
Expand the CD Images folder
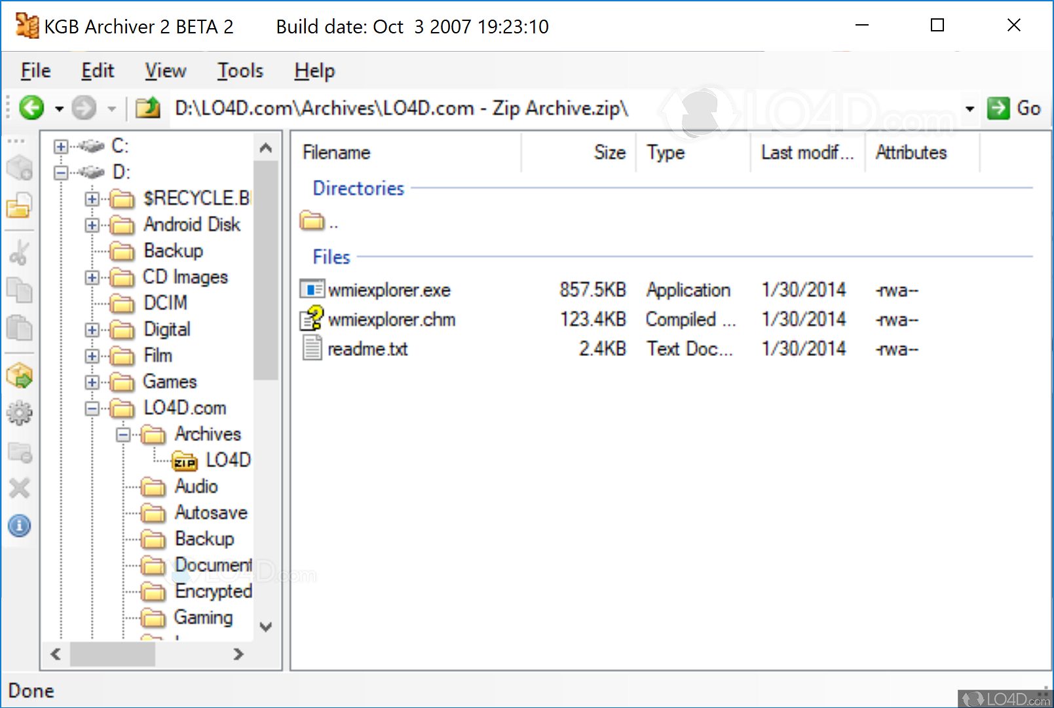92,277
